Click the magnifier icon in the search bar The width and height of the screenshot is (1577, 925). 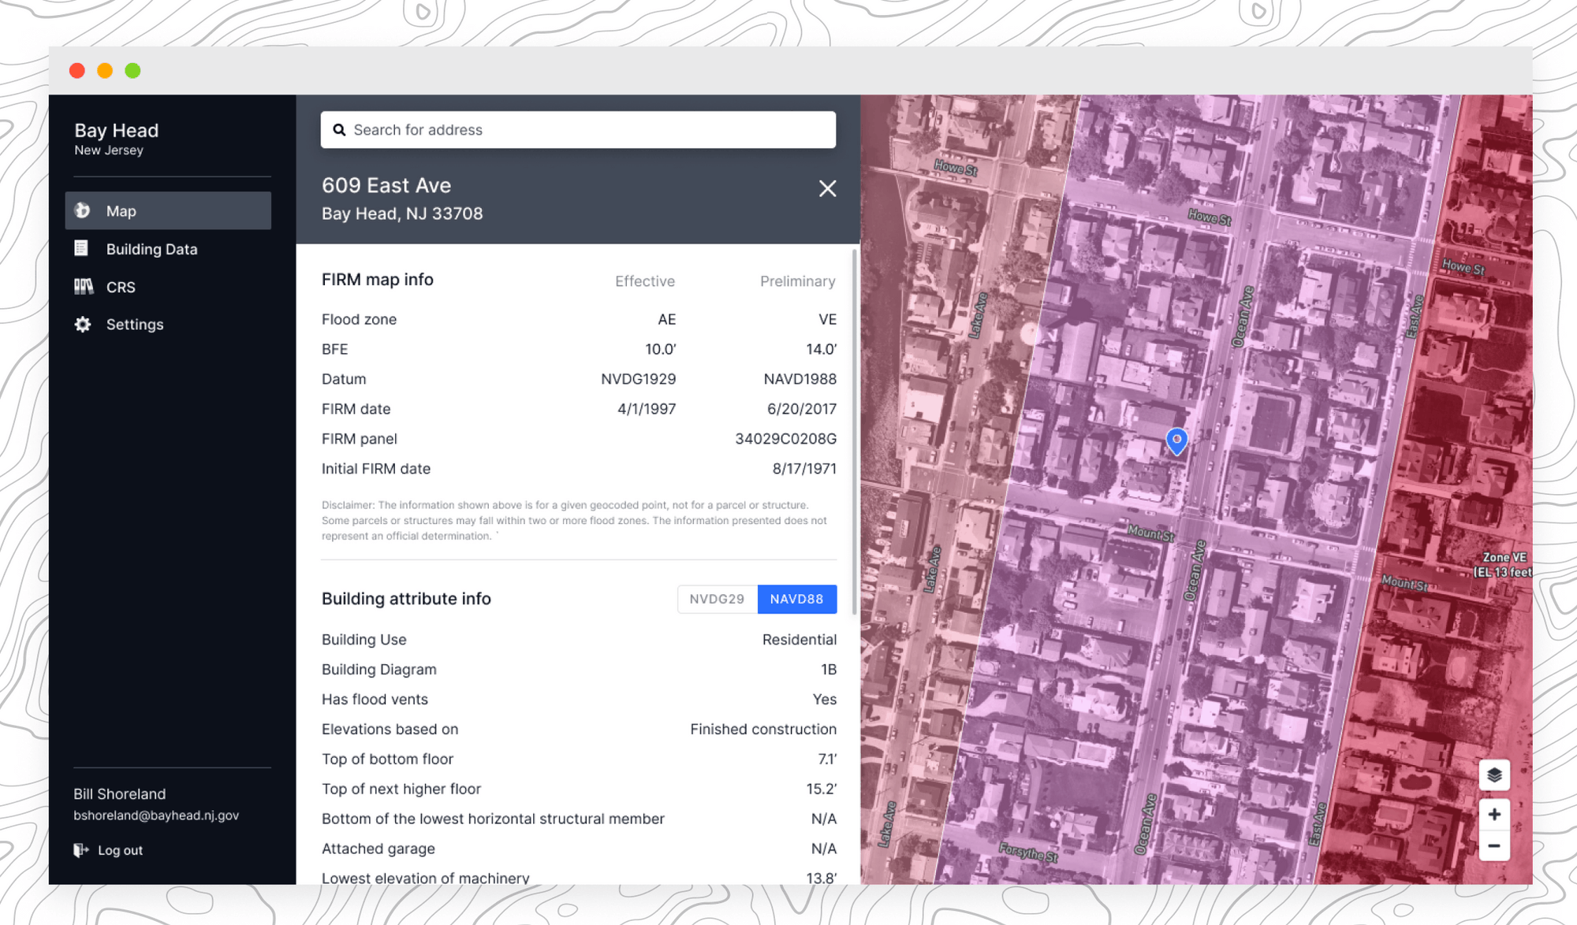tap(339, 129)
